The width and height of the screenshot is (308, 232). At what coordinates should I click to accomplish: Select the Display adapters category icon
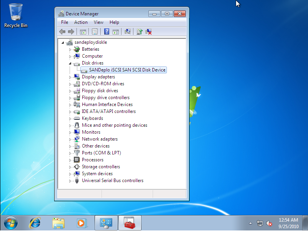77,77
